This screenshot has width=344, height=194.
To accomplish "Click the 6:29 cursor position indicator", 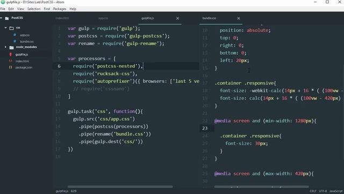I will (74, 191).
